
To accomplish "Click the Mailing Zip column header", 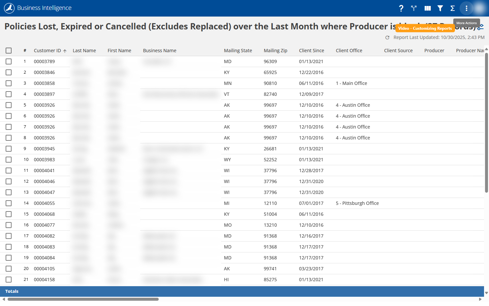I will (275, 51).
